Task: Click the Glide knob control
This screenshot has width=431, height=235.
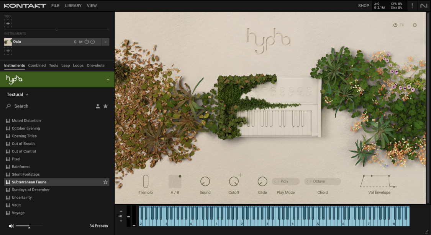Action: [x=262, y=182]
